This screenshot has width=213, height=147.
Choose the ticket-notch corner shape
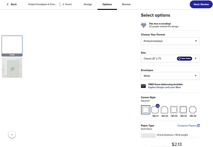pyautogui.click(x=193, y=110)
